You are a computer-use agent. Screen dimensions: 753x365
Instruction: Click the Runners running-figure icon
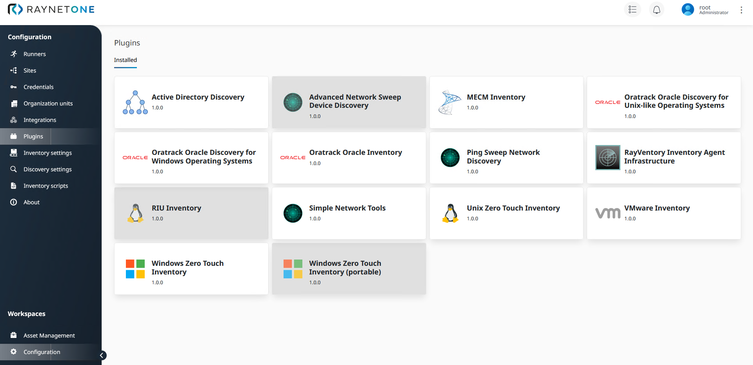point(14,54)
